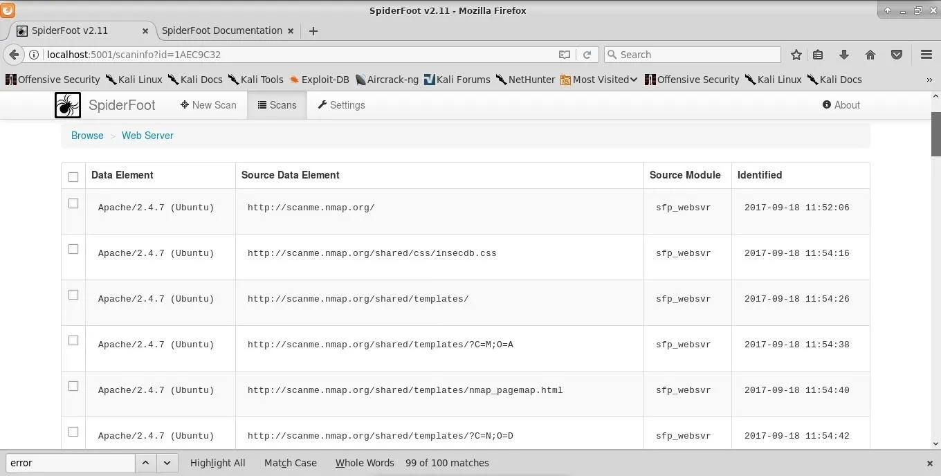This screenshot has width=941, height=476.
Task: Open the Kali Tools bookmark
Action: click(x=255, y=80)
